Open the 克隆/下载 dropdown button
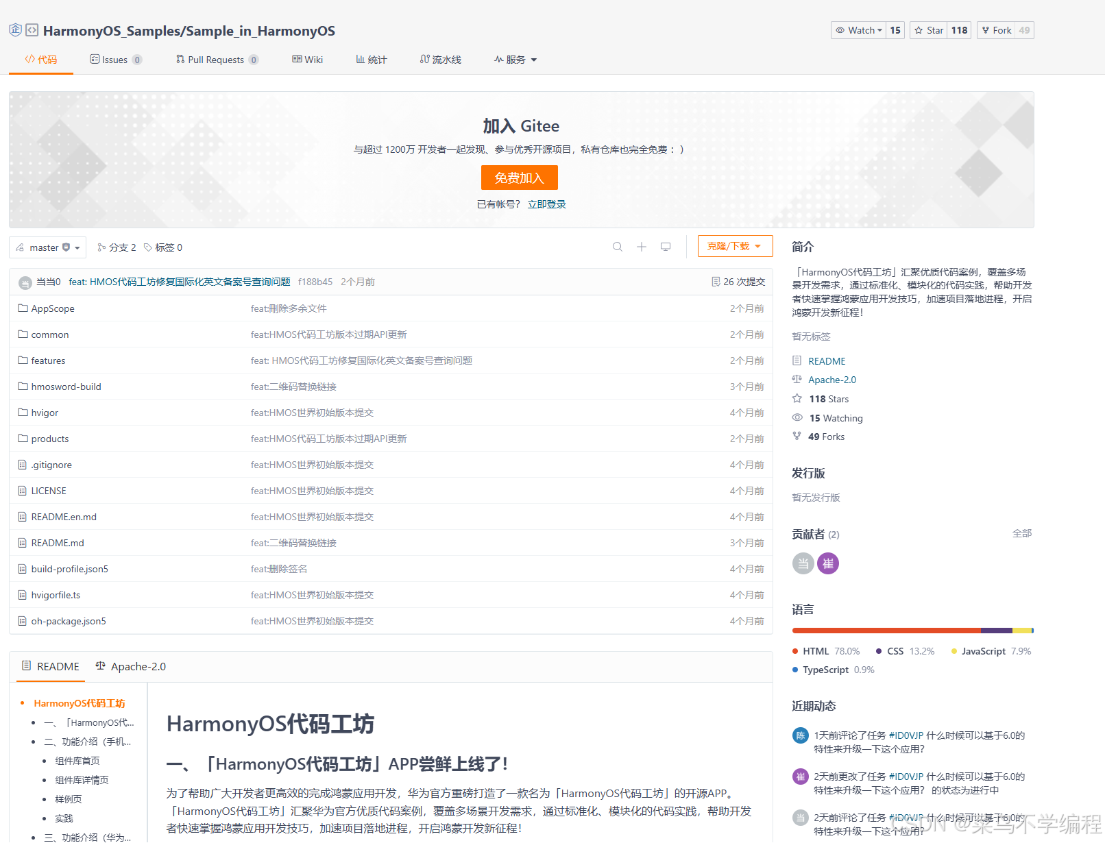The height and width of the screenshot is (843, 1105). pos(735,246)
